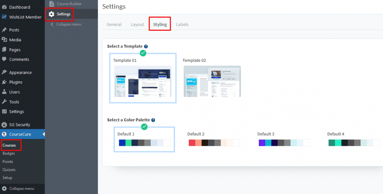Click the Comments speech bubble icon

tap(4, 59)
